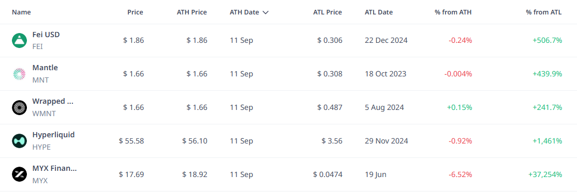The height and width of the screenshot is (192, 577).
Task: Sort by ATL Price column header
Action: (327, 12)
